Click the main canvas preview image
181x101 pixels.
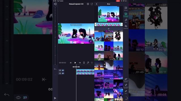coord(76,34)
